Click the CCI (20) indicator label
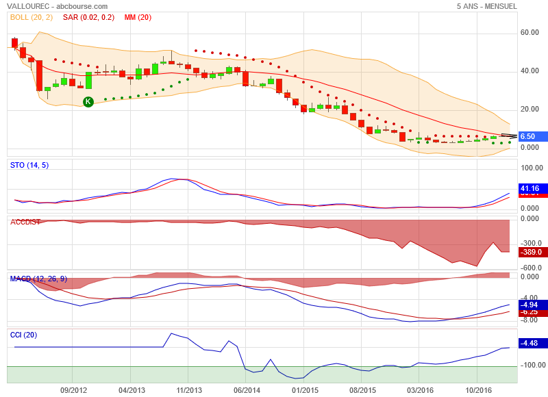The width and height of the screenshot is (548, 397). [23, 335]
